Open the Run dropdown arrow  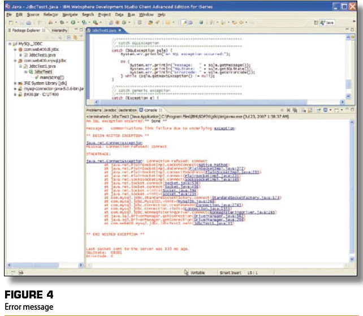point(78,23)
